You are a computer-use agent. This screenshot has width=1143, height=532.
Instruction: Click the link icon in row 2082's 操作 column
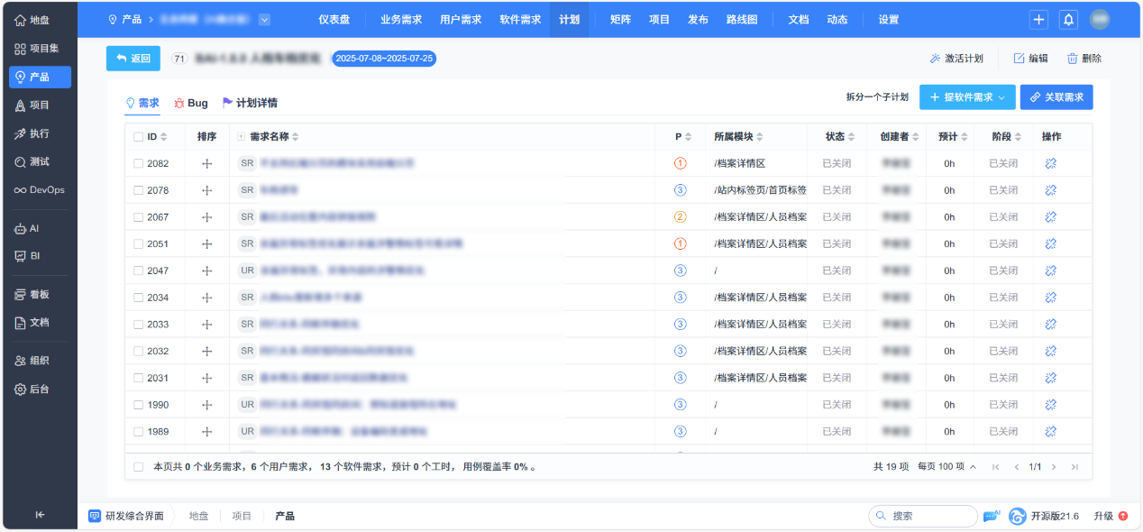pyautogui.click(x=1050, y=163)
